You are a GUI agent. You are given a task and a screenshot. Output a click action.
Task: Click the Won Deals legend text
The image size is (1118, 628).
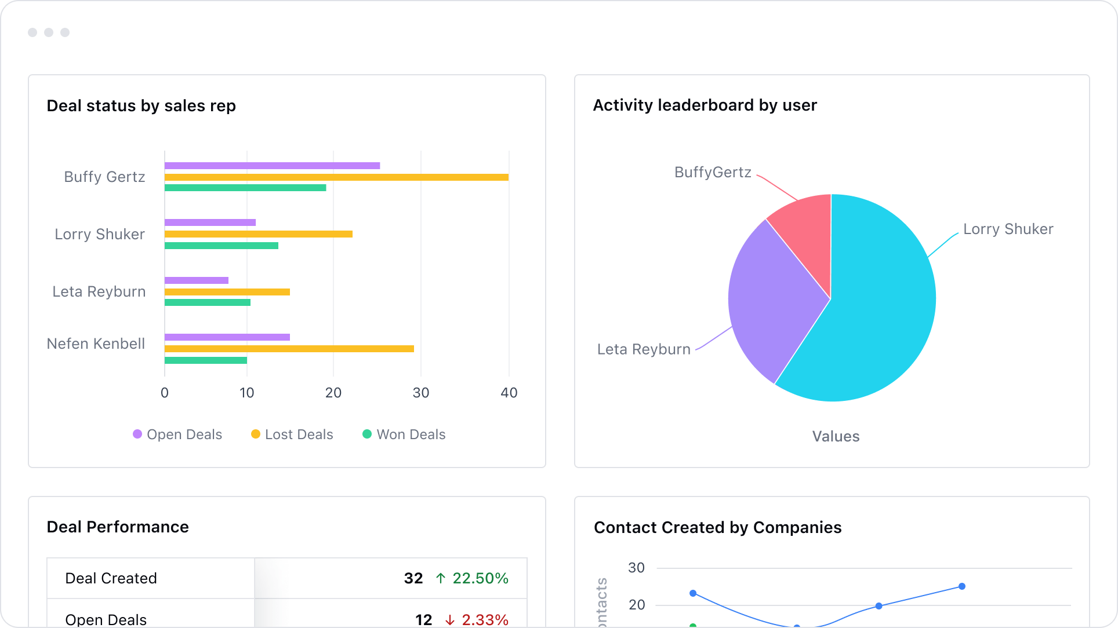coord(411,435)
